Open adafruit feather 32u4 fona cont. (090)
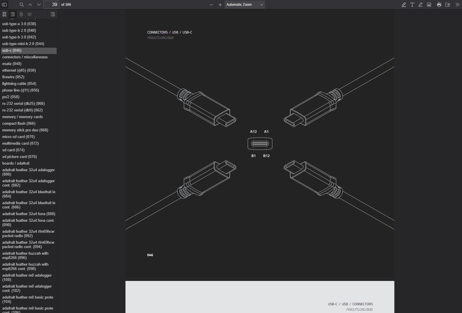The height and width of the screenshot is (313, 462). click(x=28, y=223)
